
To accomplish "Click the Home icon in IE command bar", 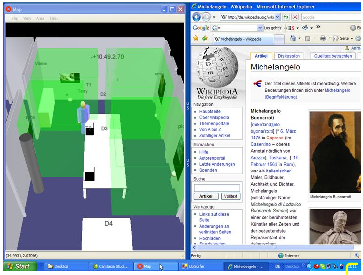I will tap(293, 39).
